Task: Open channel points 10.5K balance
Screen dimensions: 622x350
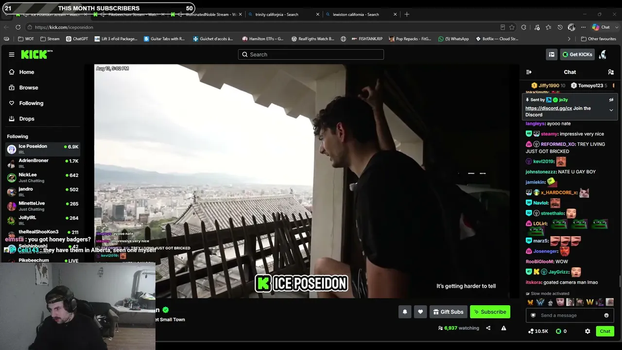Action: click(538, 332)
